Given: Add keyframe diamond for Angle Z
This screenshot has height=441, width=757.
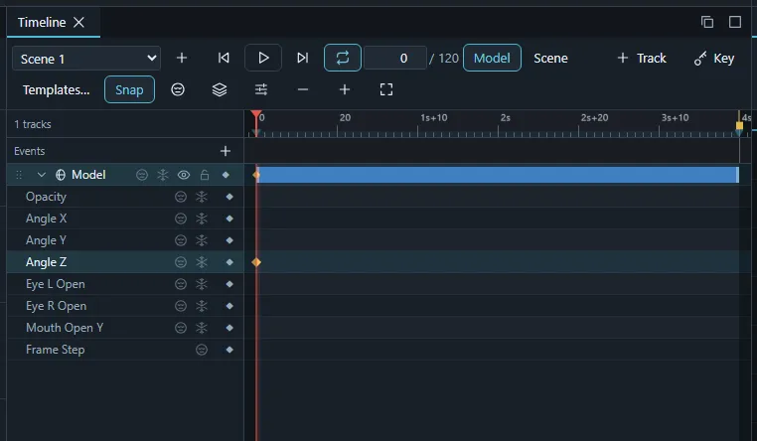Looking at the screenshot, I should coord(229,262).
